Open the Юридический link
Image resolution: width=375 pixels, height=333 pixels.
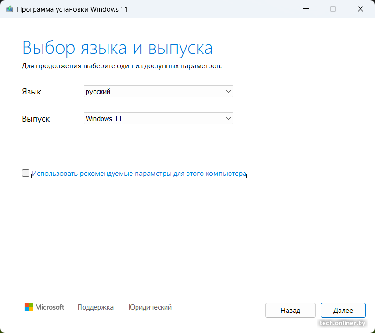pyautogui.click(x=150, y=307)
